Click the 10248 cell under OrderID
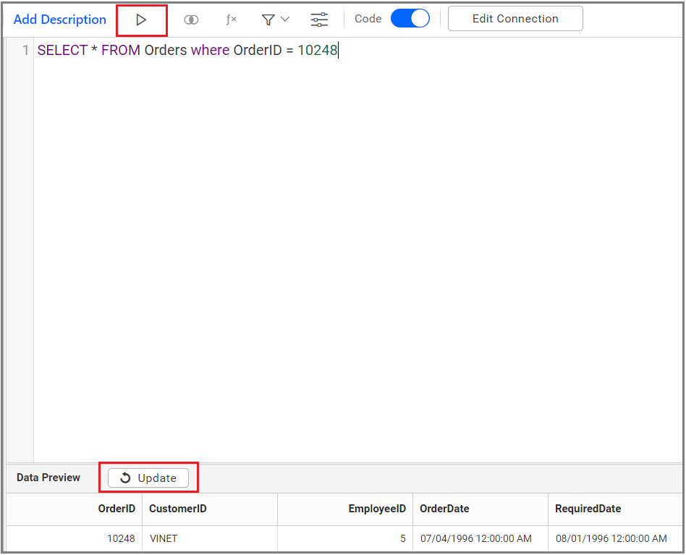686x555 pixels. tap(121, 538)
